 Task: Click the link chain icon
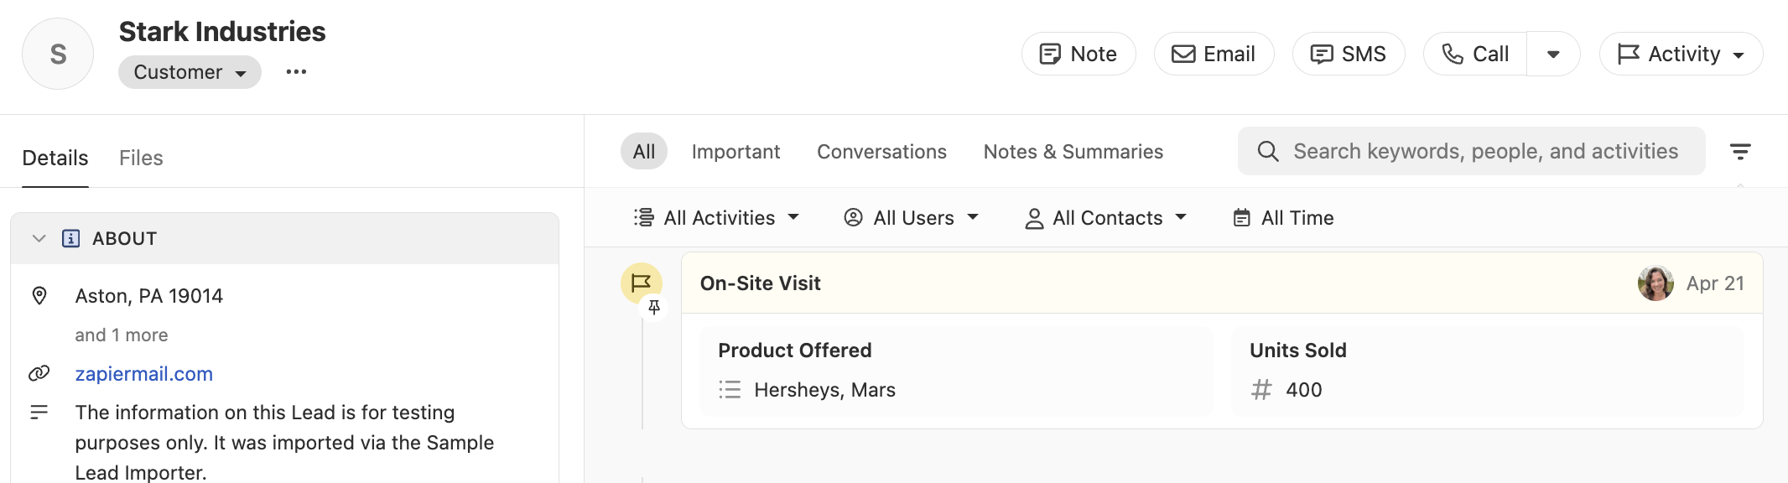[x=39, y=374]
